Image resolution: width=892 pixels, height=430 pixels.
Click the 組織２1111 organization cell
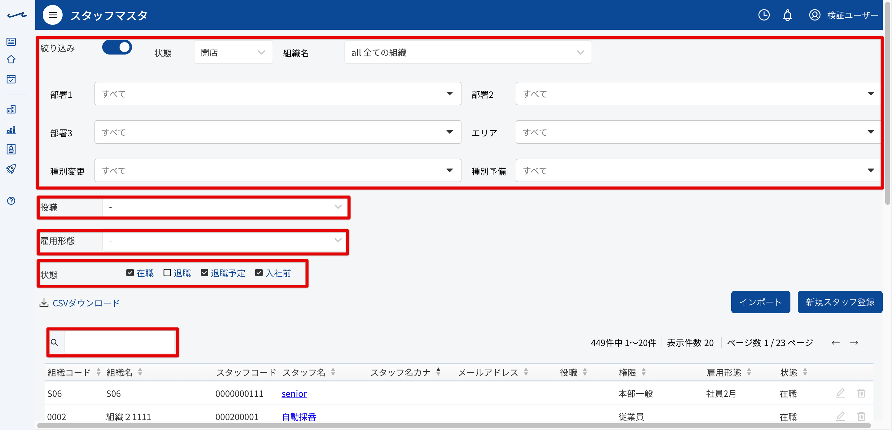129,416
